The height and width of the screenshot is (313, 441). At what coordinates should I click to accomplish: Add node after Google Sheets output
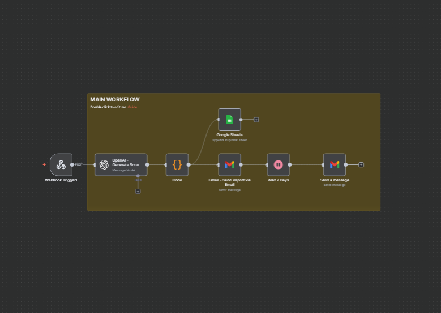(x=256, y=120)
